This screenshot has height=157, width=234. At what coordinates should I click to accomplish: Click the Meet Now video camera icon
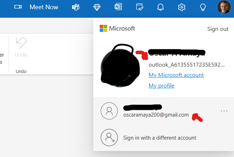point(18,7)
